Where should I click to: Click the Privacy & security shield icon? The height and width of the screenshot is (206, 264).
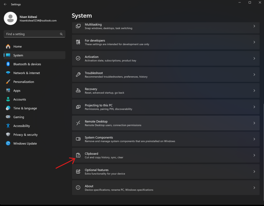8,134
